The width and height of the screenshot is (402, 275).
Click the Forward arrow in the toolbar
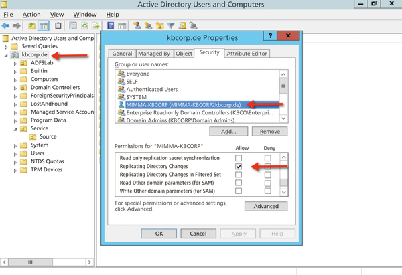(x=17, y=25)
